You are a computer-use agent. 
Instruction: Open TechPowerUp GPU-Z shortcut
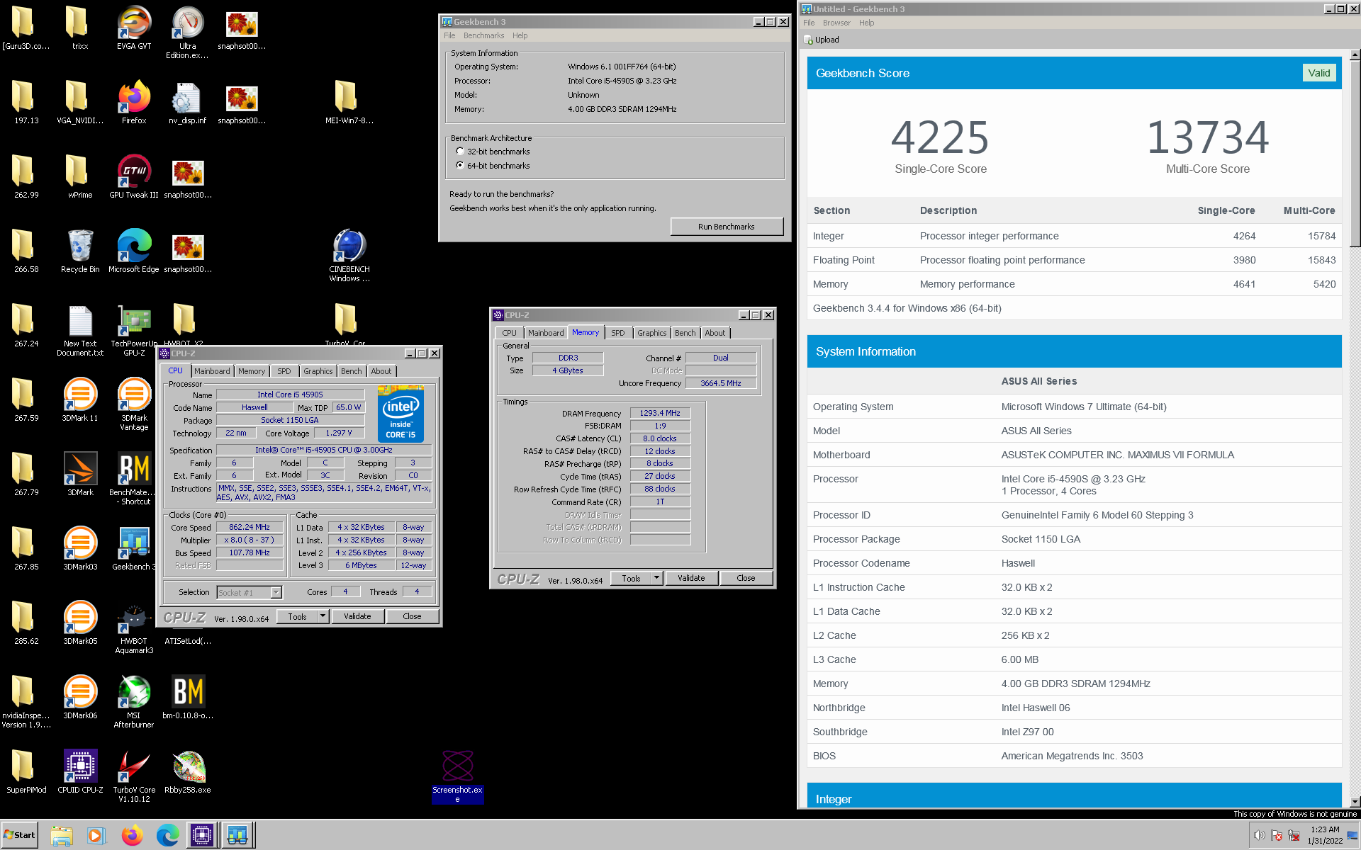[134, 329]
